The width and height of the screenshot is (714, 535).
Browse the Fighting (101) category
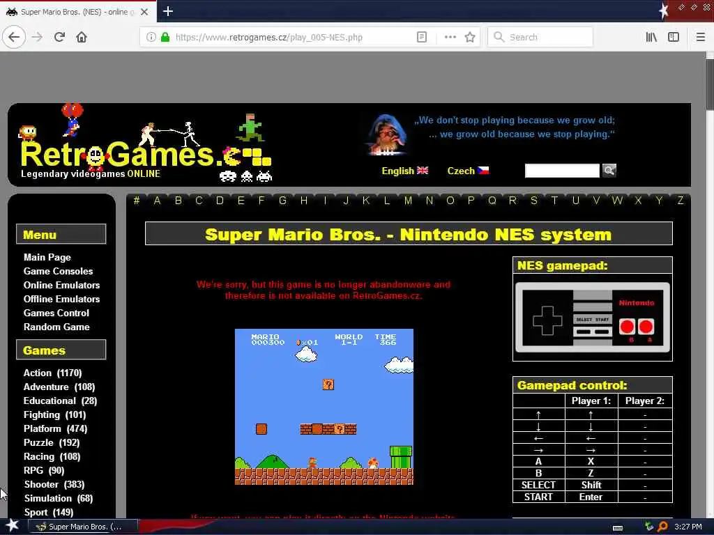pyautogui.click(x=54, y=415)
